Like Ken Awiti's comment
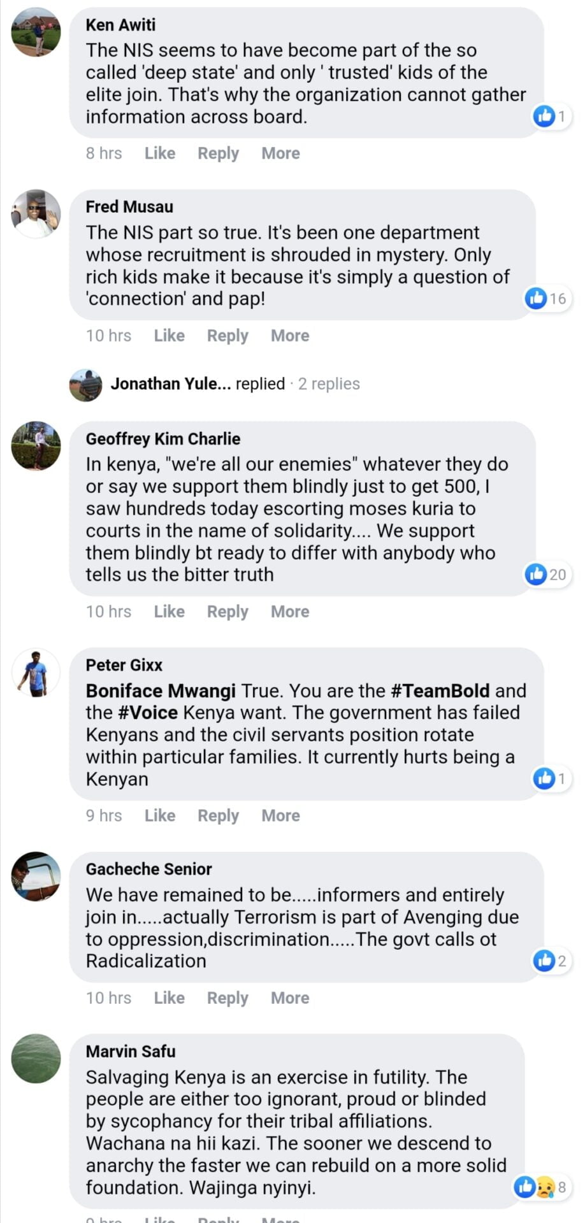The height and width of the screenshot is (1223, 585). tap(159, 154)
